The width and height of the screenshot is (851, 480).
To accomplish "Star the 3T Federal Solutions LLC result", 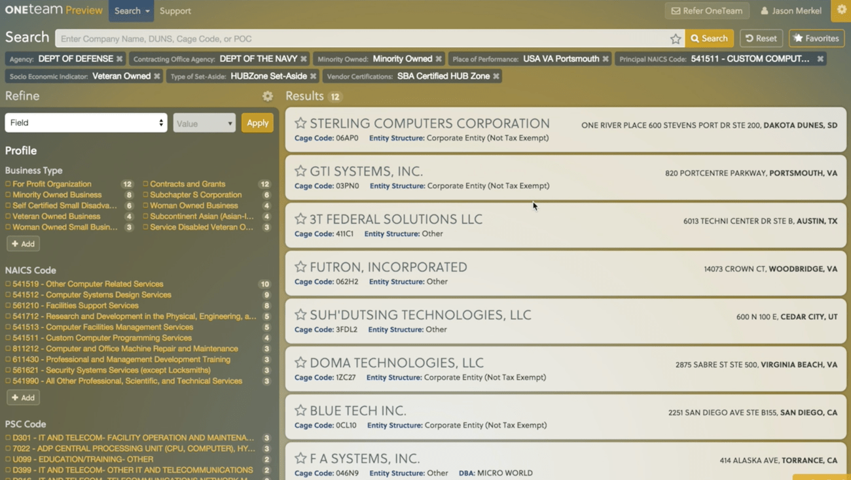I will click(300, 218).
